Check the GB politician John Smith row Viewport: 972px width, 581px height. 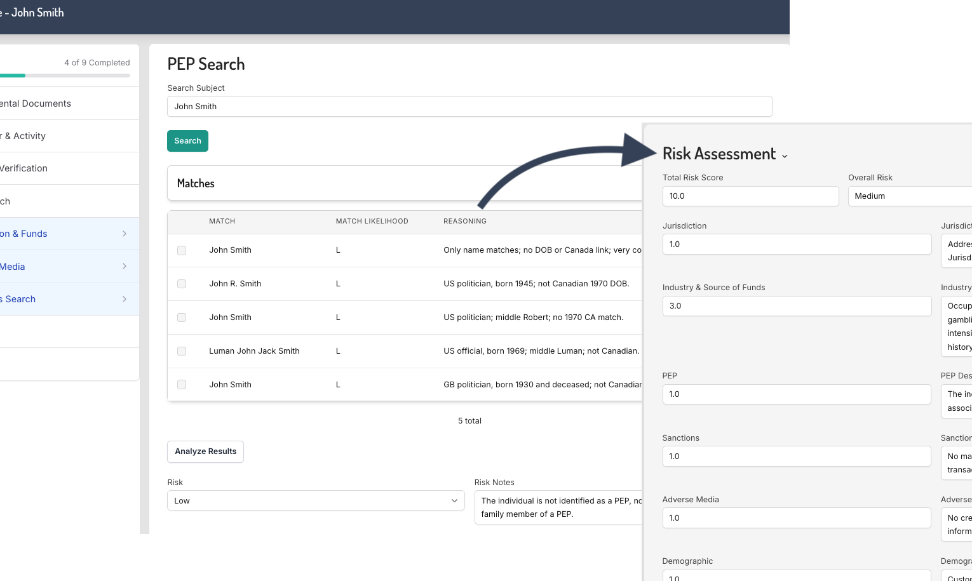pos(182,385)
